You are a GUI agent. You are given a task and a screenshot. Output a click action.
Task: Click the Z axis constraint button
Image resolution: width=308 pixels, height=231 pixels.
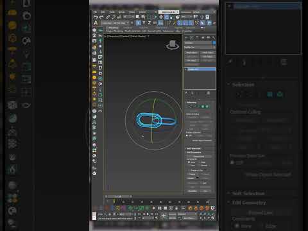[150, 23]
